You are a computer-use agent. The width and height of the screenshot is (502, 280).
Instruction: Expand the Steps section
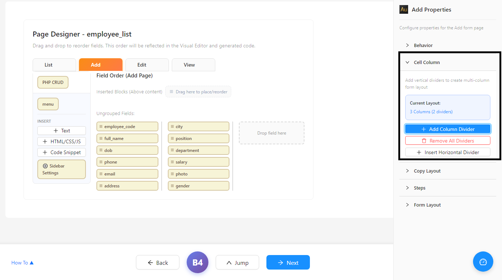pos(448,188)
